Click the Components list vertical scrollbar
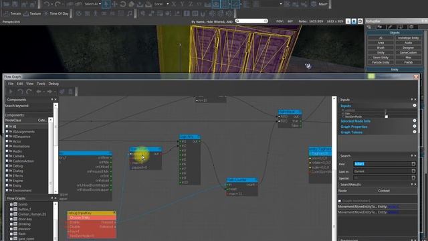Viewport: 428px width, 241px height. (x=51, y=155)
